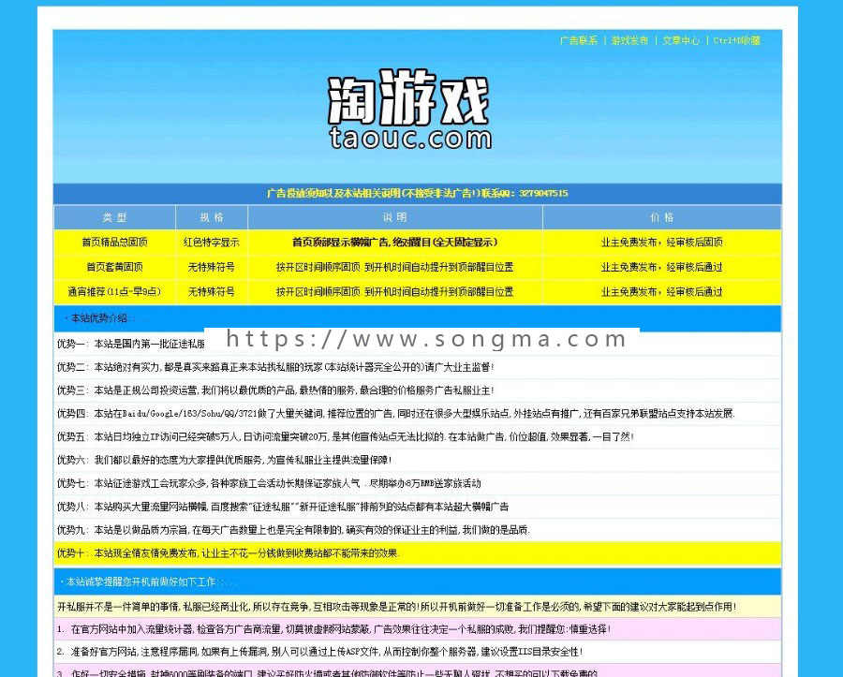Click the 首页套黄固顶 table cell
Screen dimensions: 843x677
tap(114, 267)
